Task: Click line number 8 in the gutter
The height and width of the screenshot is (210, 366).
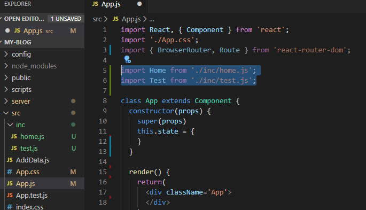Action: (x=105, y=100)
